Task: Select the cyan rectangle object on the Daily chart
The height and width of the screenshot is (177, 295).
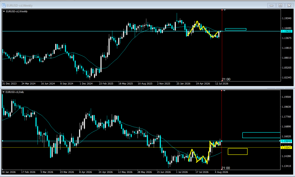Action: coord(261,135)
